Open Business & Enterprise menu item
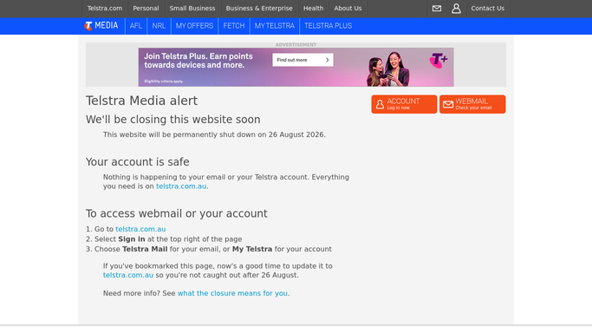Screen dimensions: 592x333 point(259,9)
